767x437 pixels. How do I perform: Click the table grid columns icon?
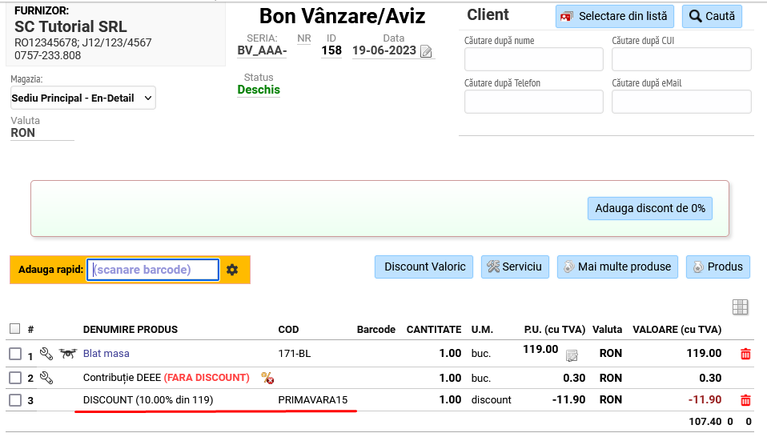click(x=741, y=307)
